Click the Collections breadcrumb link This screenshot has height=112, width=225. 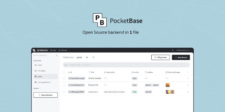68,57
